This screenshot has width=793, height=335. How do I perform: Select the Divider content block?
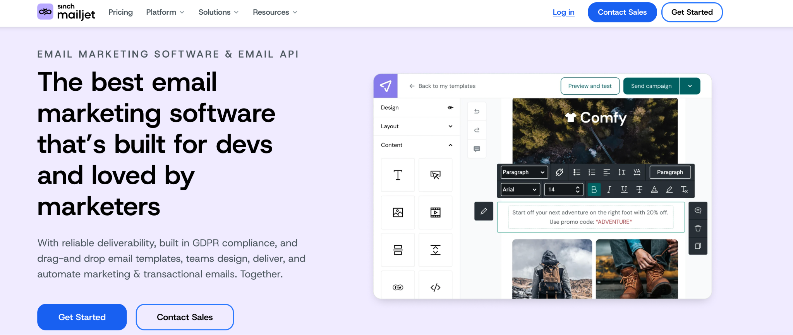point(398,250)
